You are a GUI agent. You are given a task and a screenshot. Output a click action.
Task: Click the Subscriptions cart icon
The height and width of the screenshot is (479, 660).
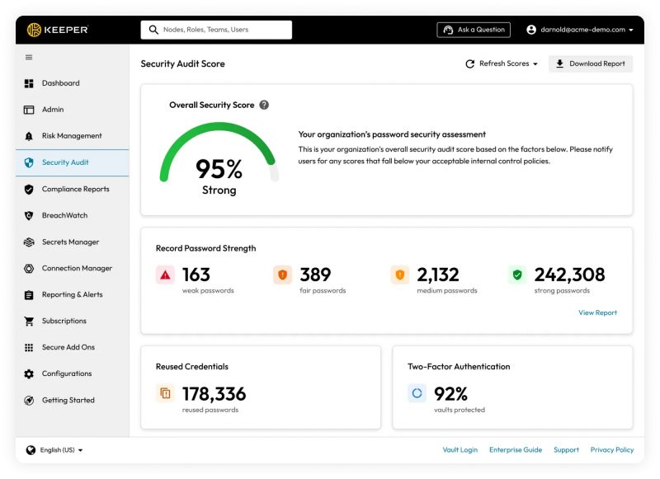point(29,322)
